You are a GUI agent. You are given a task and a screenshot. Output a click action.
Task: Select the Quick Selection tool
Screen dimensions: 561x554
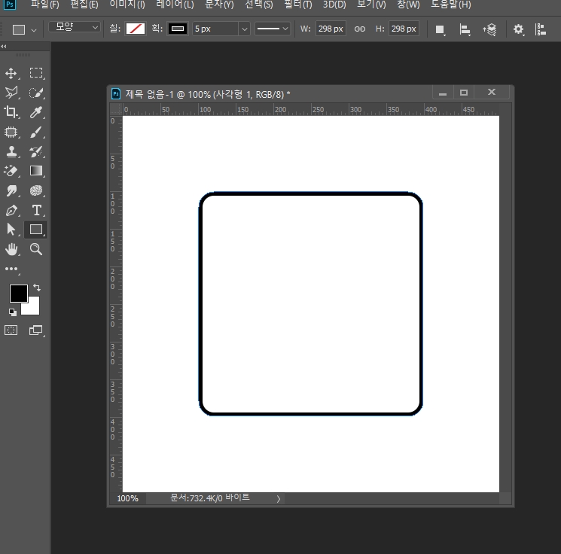[x=36, y=93]
